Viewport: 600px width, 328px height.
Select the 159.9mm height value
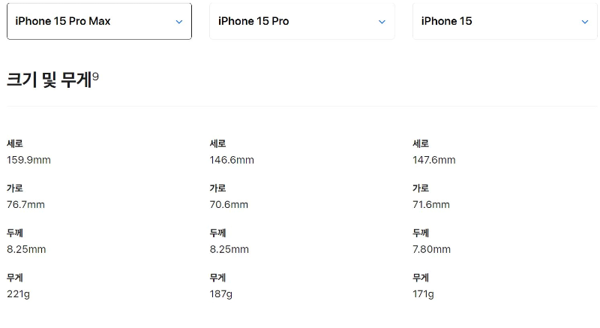(28, 160)
